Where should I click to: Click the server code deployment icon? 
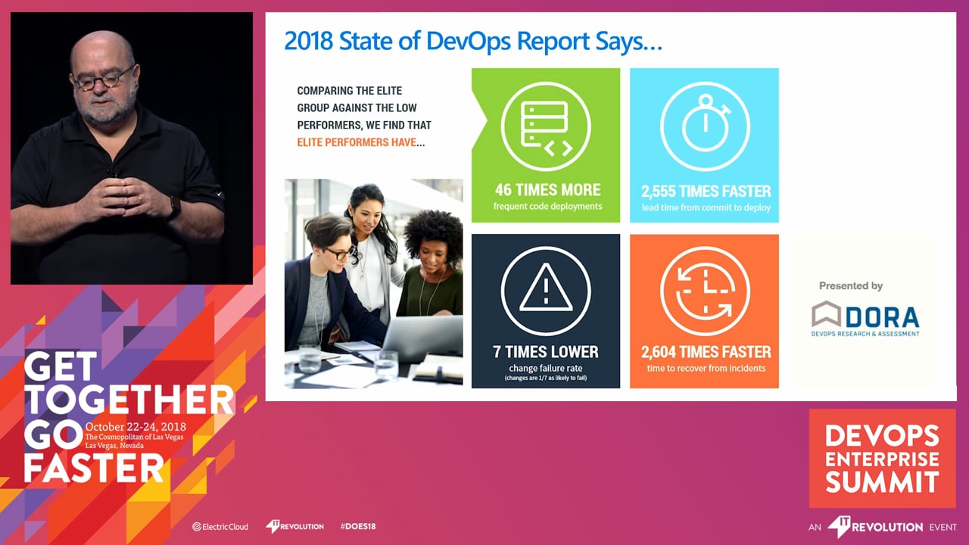(546, 126)
